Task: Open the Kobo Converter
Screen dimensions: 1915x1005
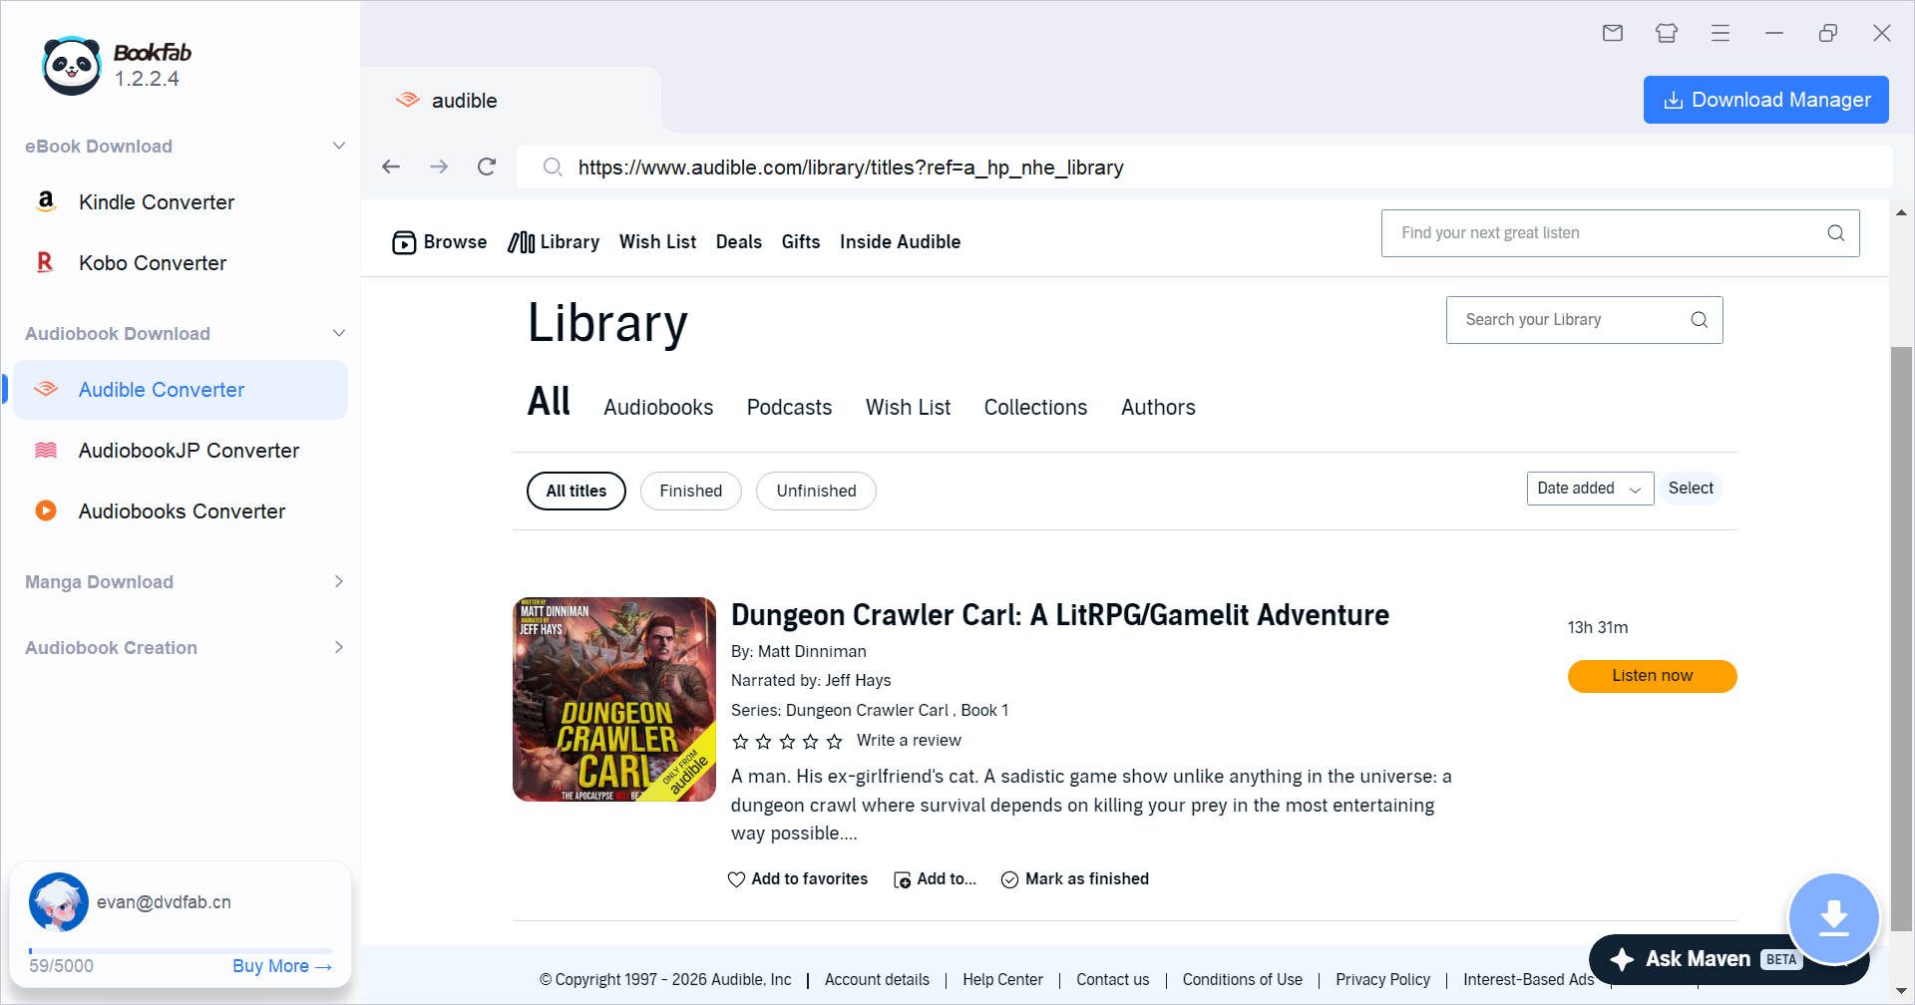Action: click(x=152, y=263)
